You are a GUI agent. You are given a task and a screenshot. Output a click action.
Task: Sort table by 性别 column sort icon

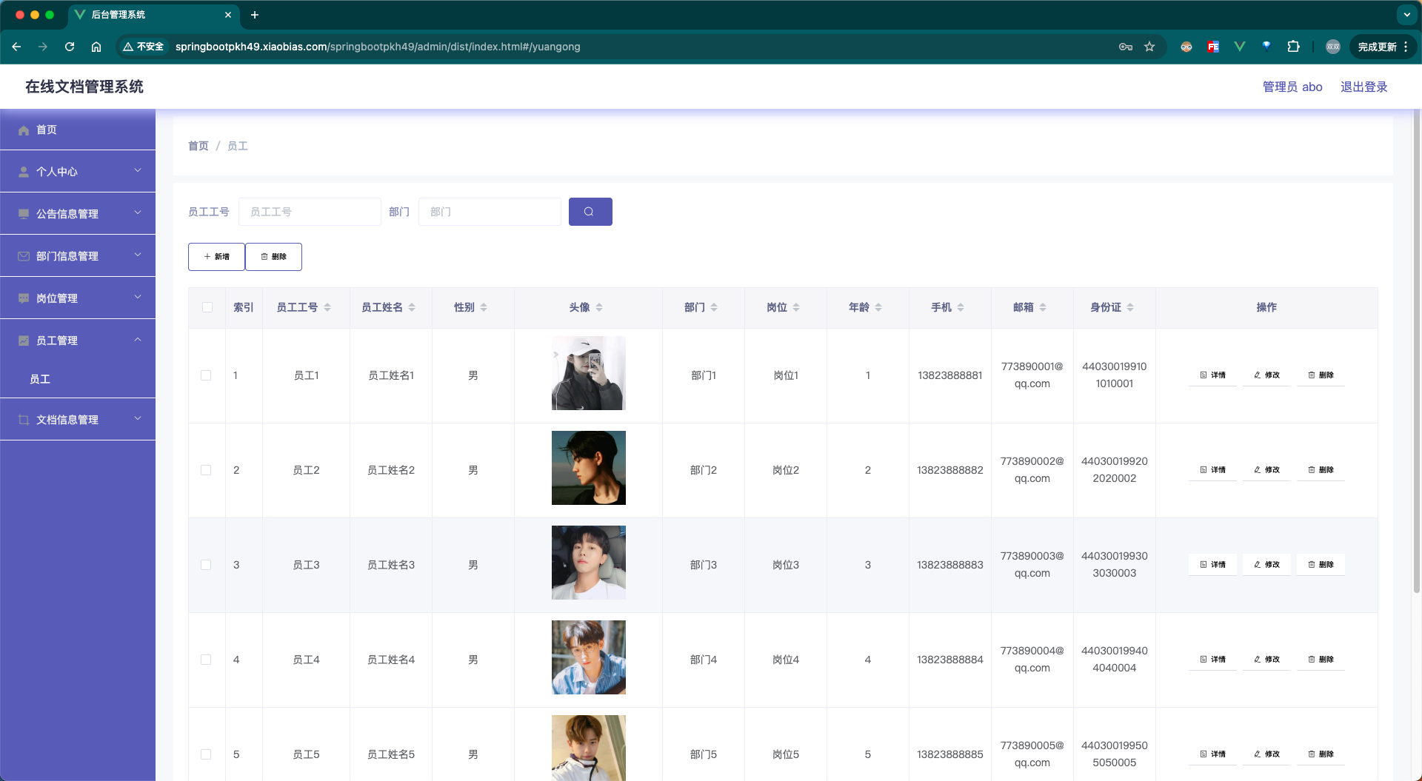(484, 307)
